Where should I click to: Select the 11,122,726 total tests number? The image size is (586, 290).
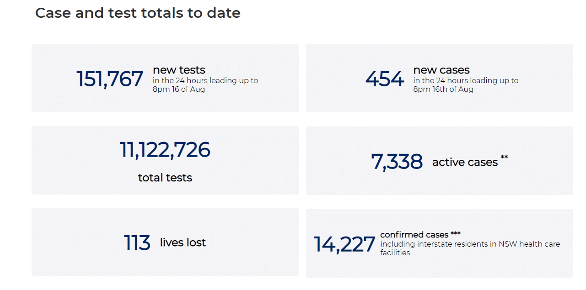pyautogui.click(x=165, y=150)
